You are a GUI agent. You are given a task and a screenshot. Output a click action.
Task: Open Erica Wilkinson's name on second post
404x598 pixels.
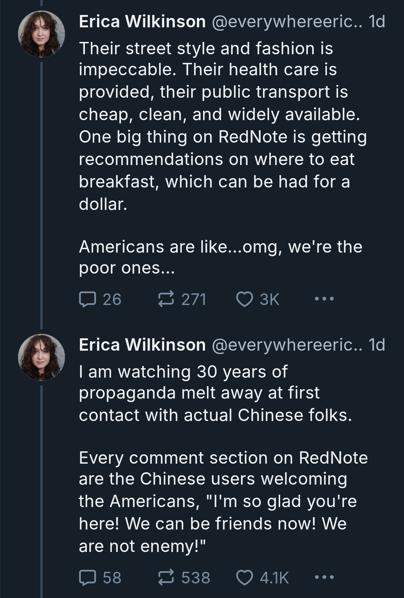pos(142,345)
